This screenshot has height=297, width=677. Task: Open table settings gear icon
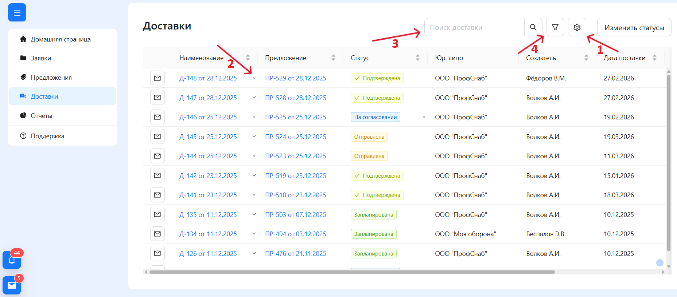tap(577, 27)
